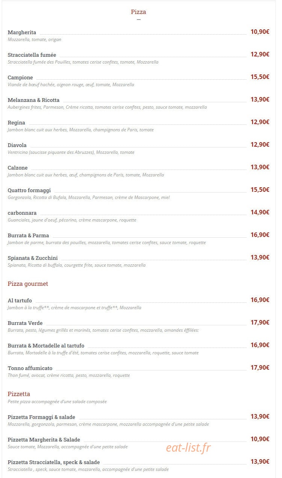Click the eat-list.fr watermark
This screenshot has height=478, width=282.
coord(188,448)
